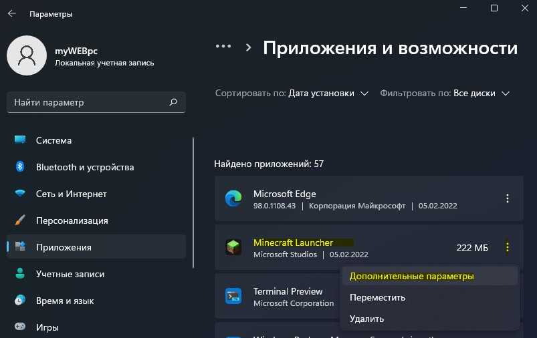Click the Microsoft Edge app icon
The width and height of the screenshot is (537, 338).
coord(233,198)
